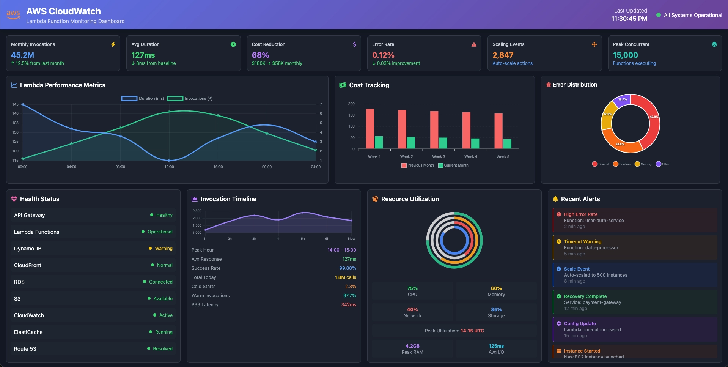Click the clock icon on Avg Duration card

233,44
